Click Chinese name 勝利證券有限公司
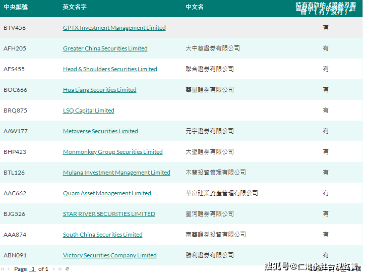The image size is (365, 275). [210, 255]
